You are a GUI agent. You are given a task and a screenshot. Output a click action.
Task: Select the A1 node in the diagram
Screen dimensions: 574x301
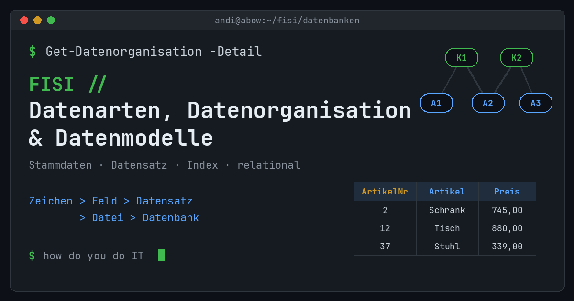(436, 103)
